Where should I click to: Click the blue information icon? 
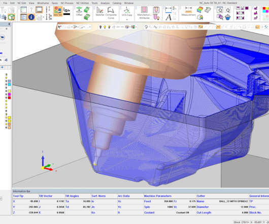[31, 17]
